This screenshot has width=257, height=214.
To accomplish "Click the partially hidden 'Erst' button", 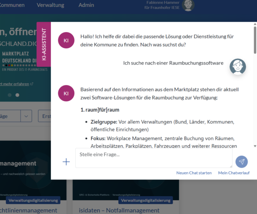I will point(45,116).
